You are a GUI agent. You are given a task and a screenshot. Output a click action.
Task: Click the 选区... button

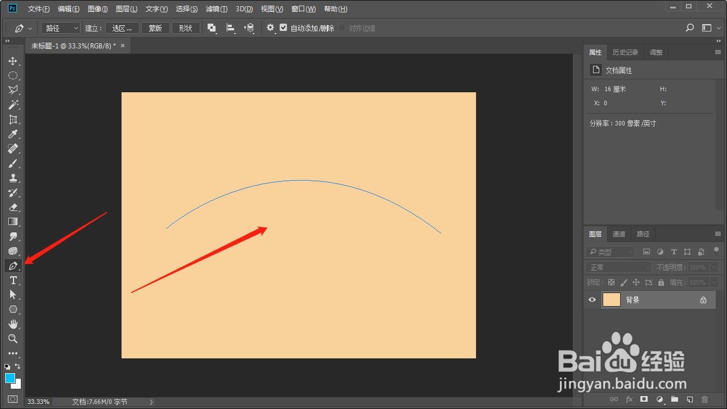pyautogui.click(x=122, y=28)
